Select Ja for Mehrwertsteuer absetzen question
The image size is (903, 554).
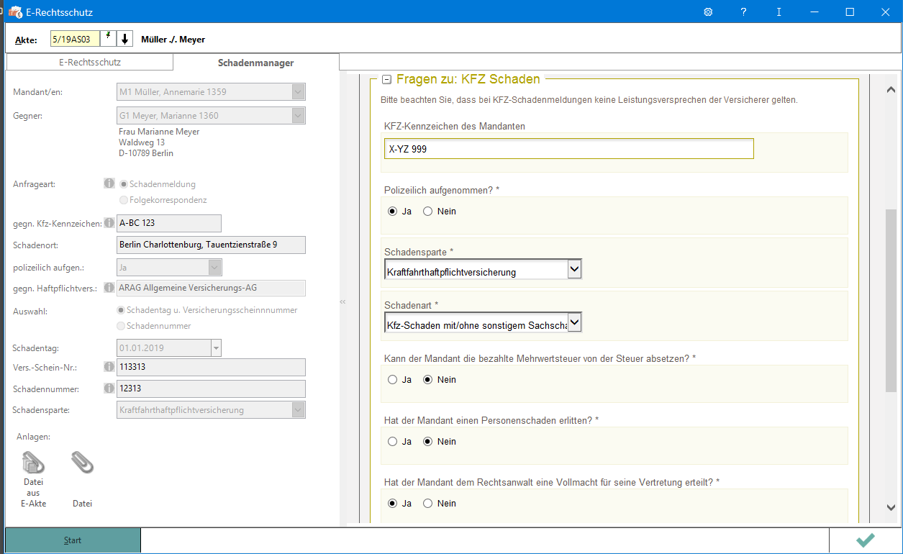click(x=392, y=380)
